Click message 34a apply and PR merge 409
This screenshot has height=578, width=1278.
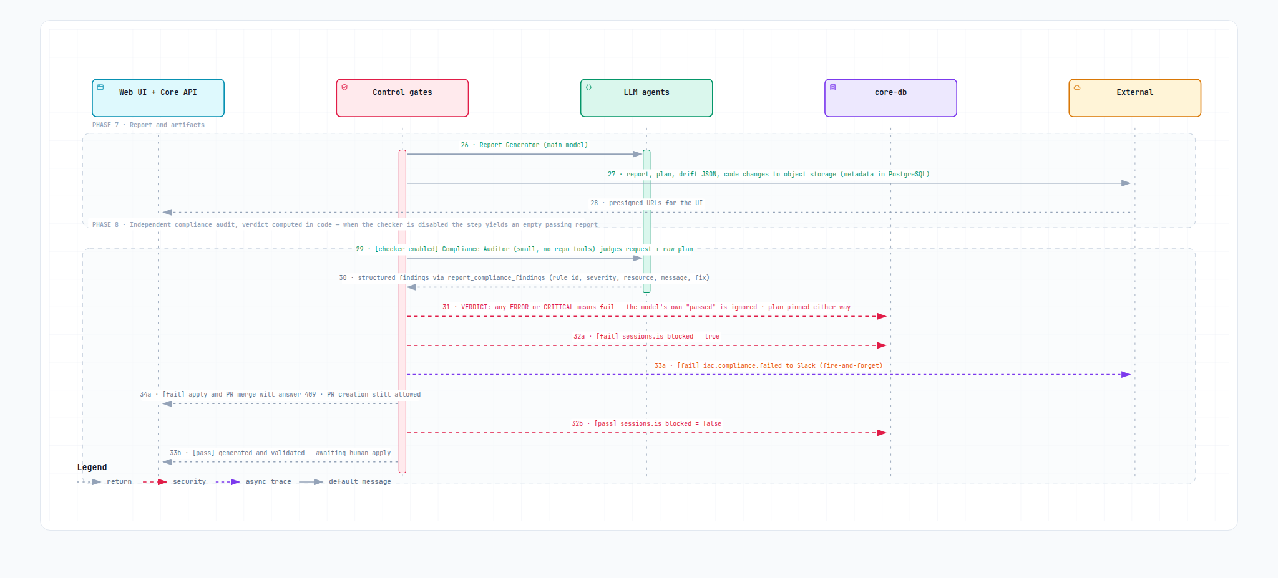click(280, 395)
